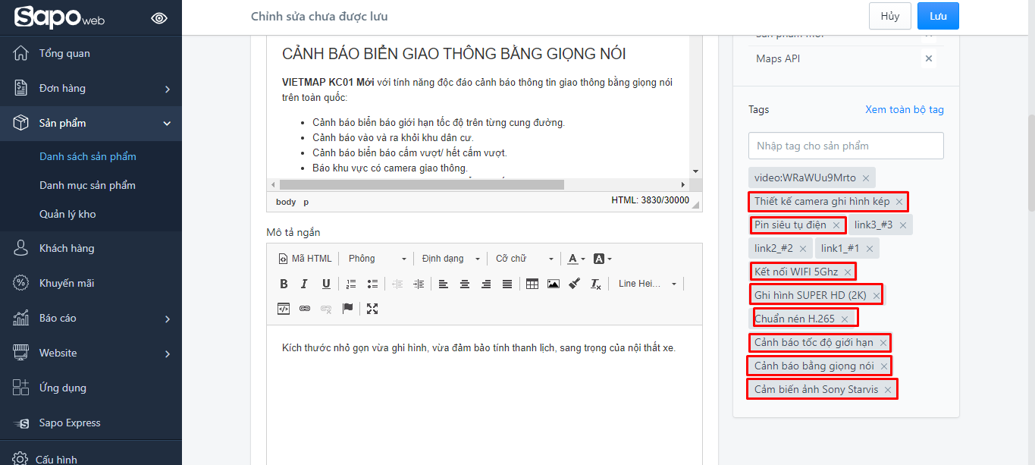
Task: Open the Phông font dropdown
Action: pos(377,259)
